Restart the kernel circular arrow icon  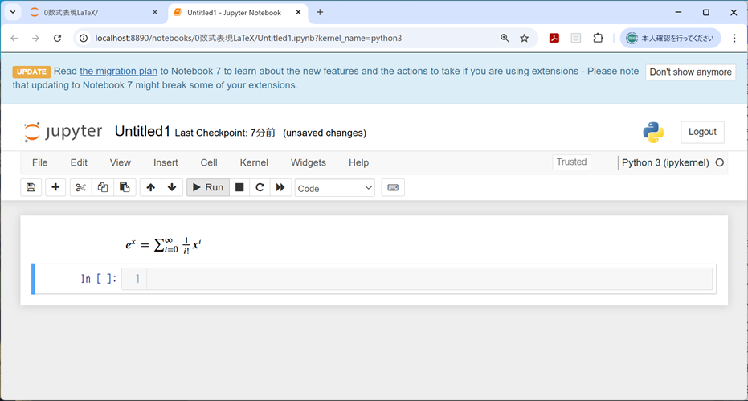point(260,187)
